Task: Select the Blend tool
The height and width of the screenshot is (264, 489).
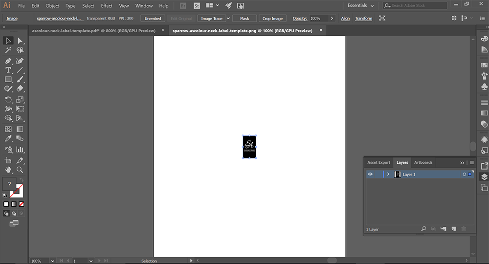Action: pos(20,138)
